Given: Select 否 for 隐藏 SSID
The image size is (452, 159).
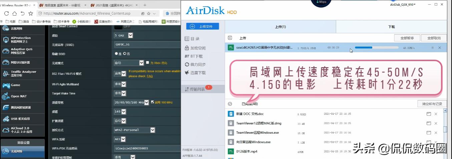Looking at the screenshot, I should pos(124,54).
